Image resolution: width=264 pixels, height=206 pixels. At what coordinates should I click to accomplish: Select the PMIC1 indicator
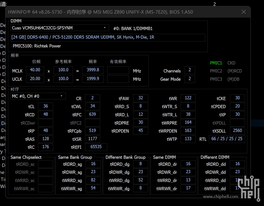tap(216, 63)
